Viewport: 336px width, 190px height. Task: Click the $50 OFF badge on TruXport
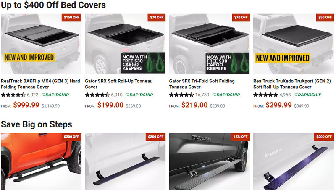pyautogui.click(x=325, y=18)
